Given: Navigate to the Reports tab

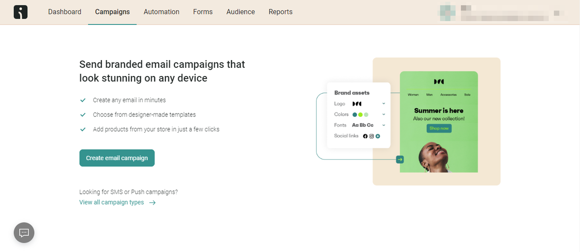Looking at the screenshot, I should 280,12.
